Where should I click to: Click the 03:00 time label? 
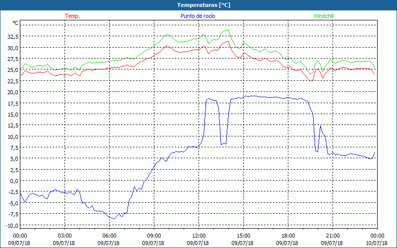65,236
